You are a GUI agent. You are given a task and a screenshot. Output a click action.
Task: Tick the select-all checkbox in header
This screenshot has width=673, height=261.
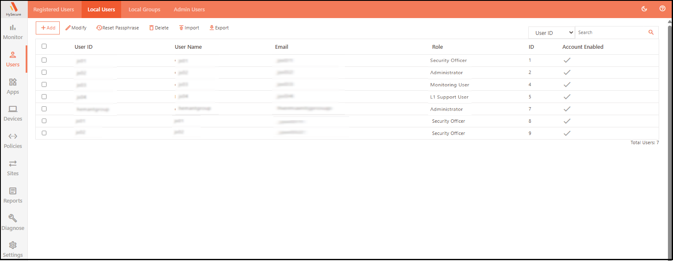coord(44,47)
